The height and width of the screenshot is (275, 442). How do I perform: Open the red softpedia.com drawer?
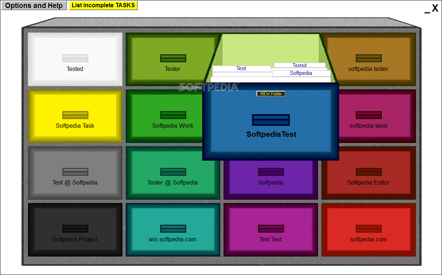[x=368, y=230]
